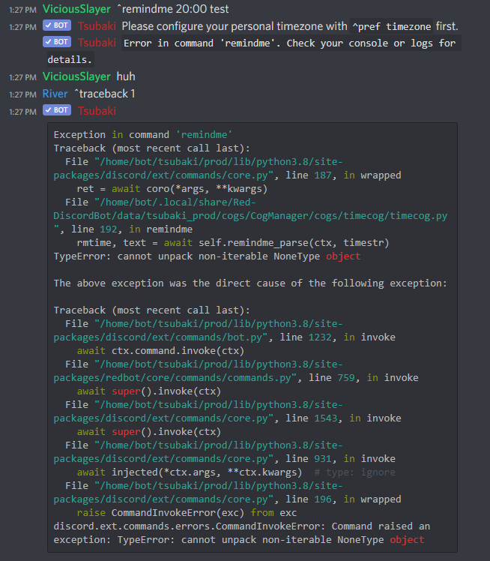Click 'raise CommandInvokeError(exc) from exc' line
The height and width of the screenshot is (561, 490).
click(187, 513)
